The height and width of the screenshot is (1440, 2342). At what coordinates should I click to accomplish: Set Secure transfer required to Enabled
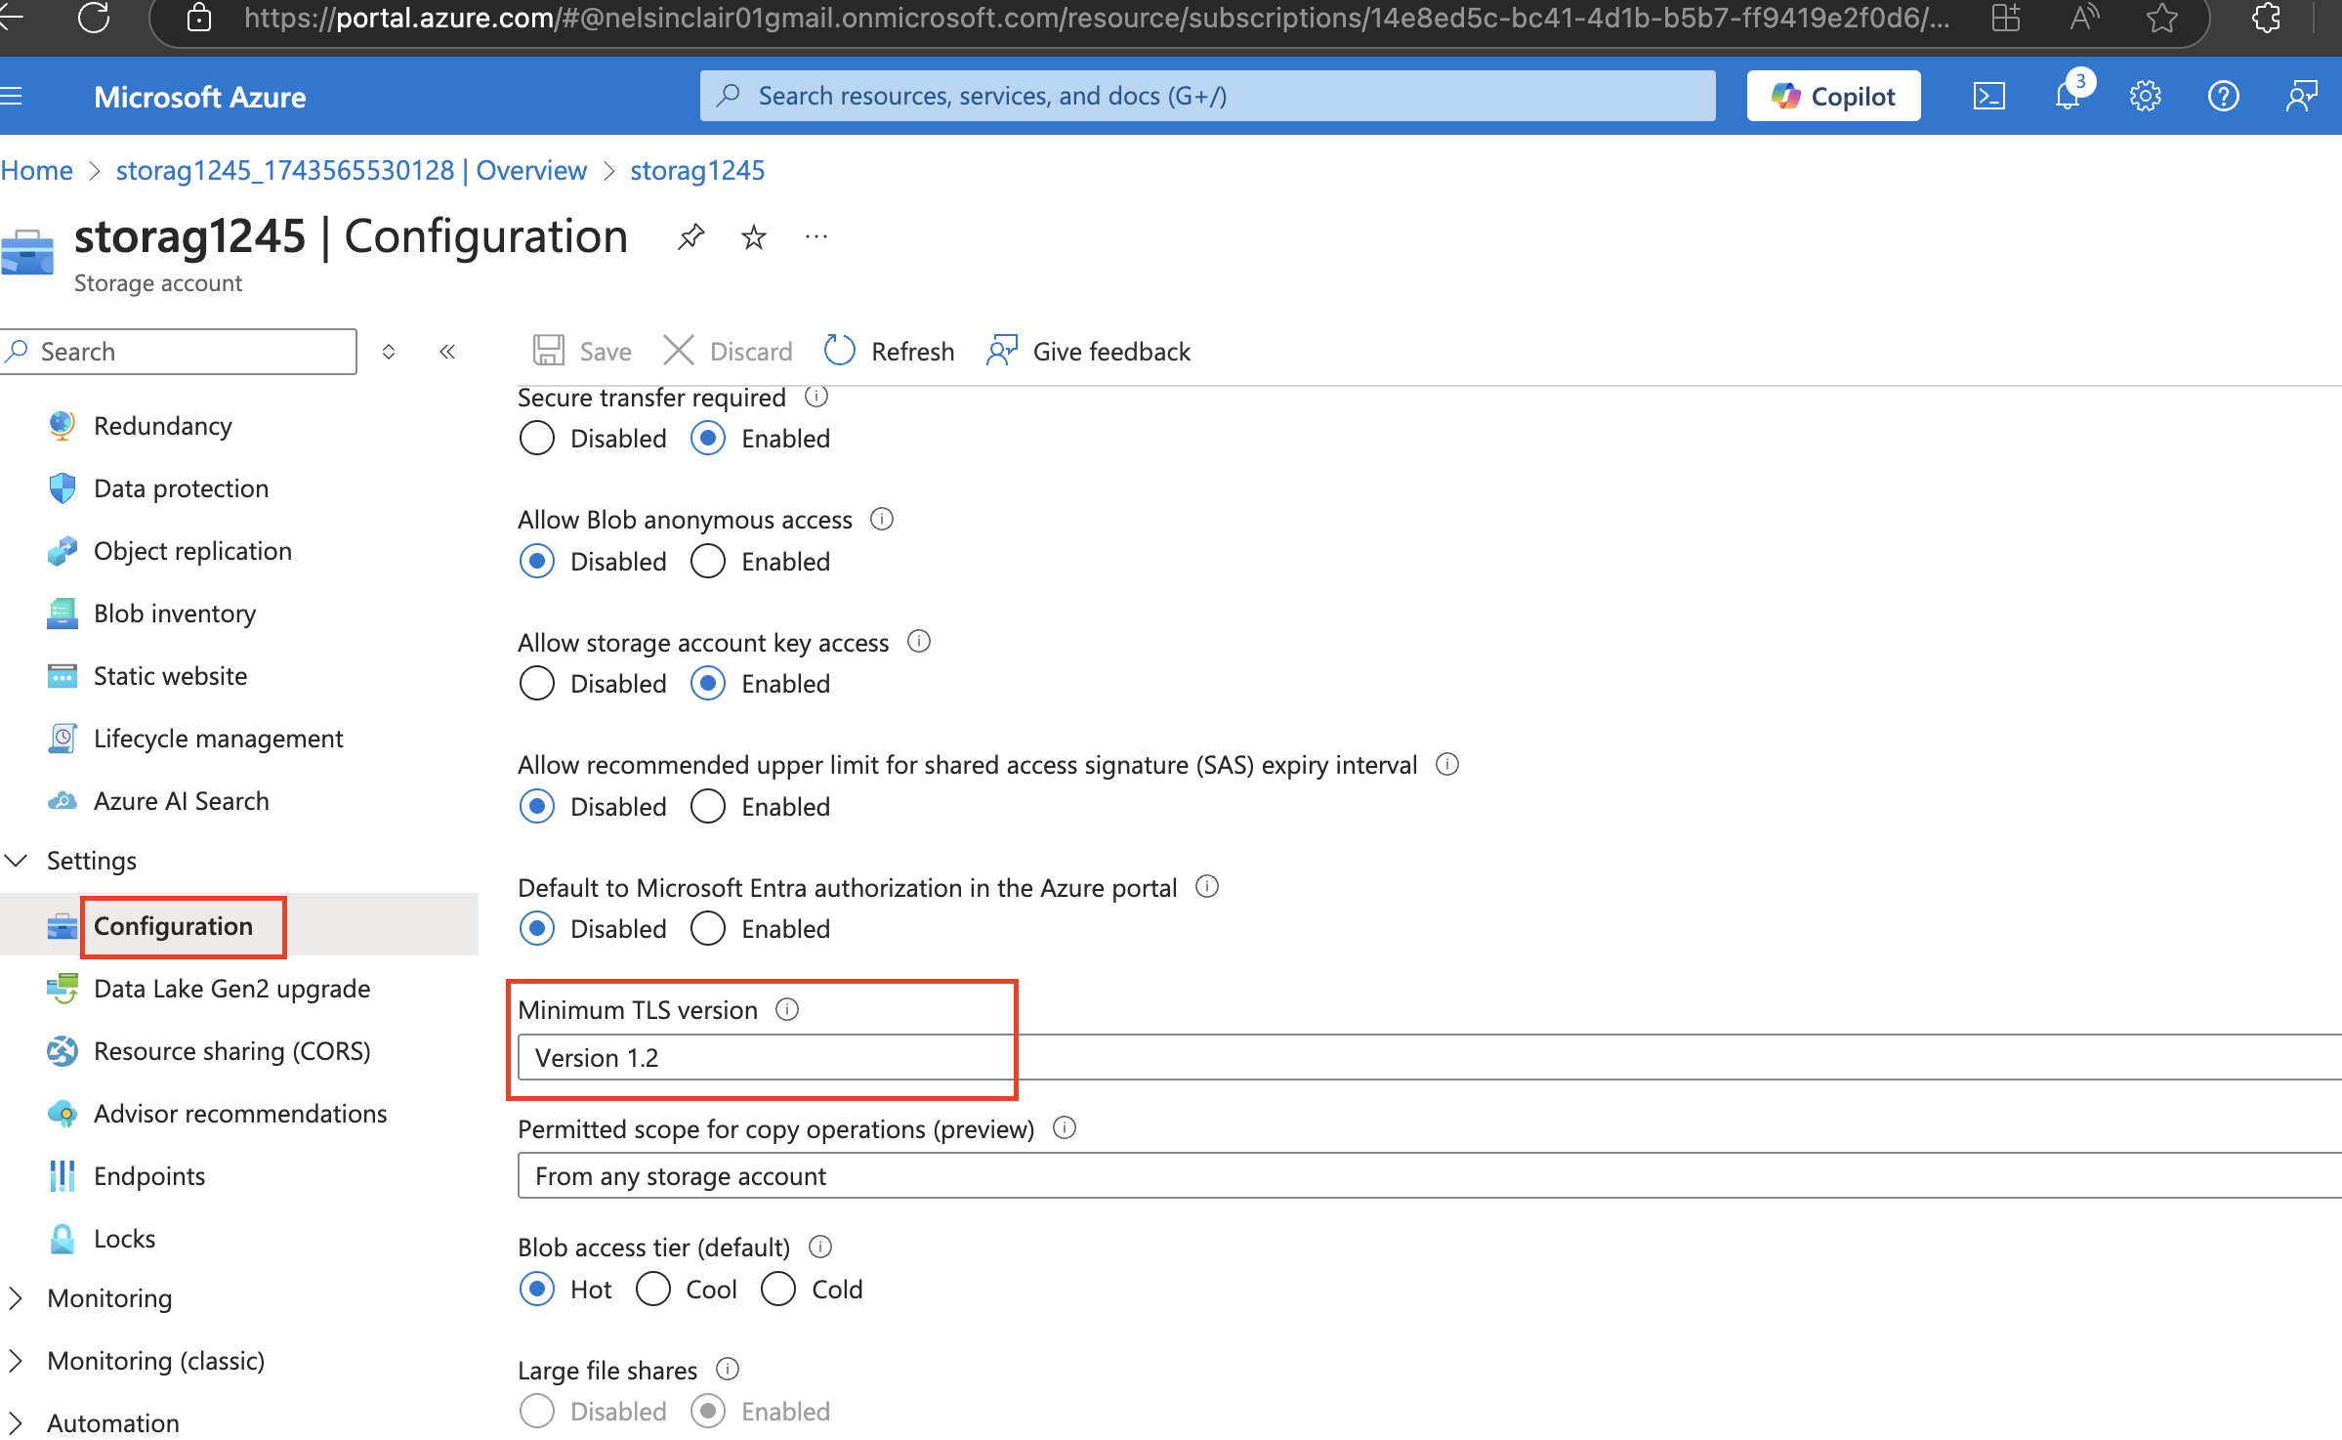pos(708,439)
